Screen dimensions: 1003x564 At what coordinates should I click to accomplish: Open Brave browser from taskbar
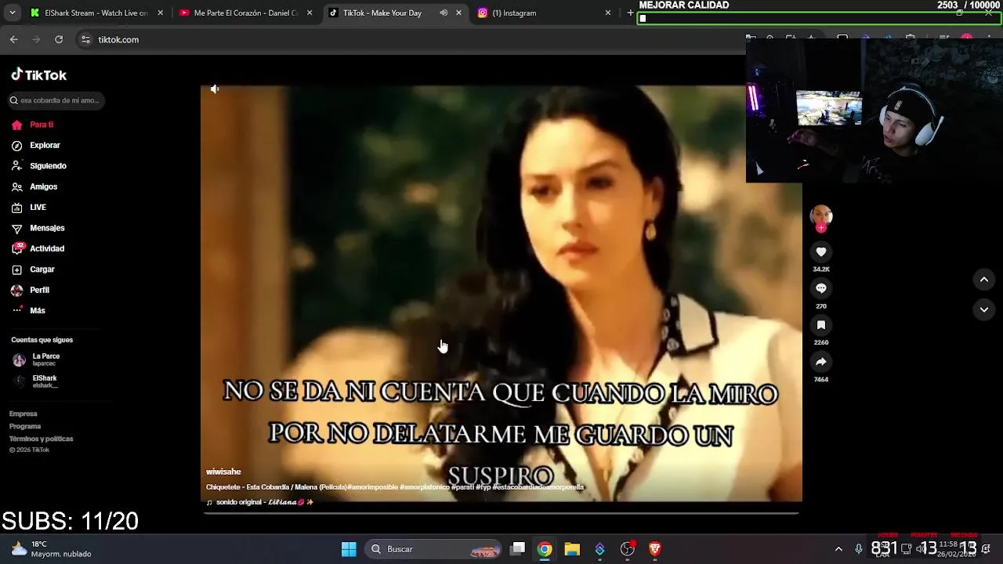(x=655, y=549)
